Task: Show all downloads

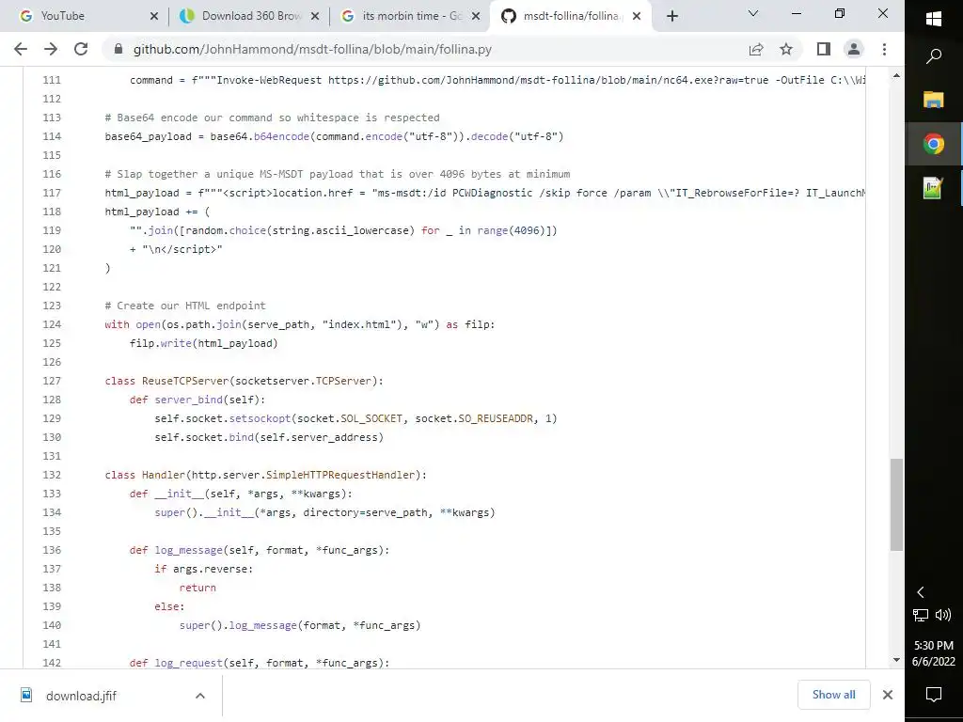Action: tap(833, 695)
